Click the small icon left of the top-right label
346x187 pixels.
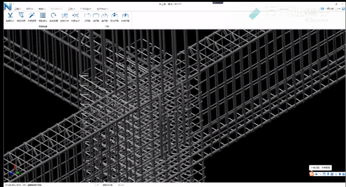coord(323,9)
